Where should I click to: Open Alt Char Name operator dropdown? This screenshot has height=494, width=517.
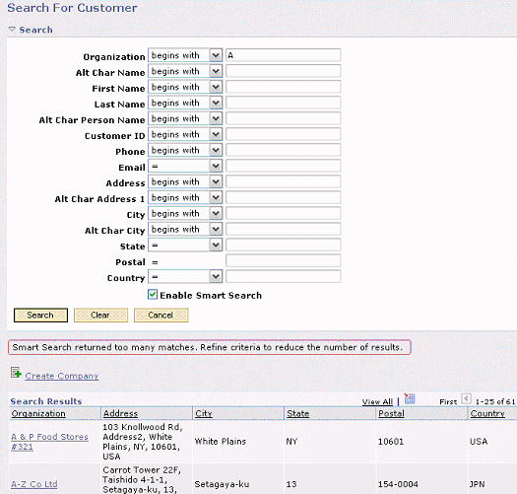[185, 71]
